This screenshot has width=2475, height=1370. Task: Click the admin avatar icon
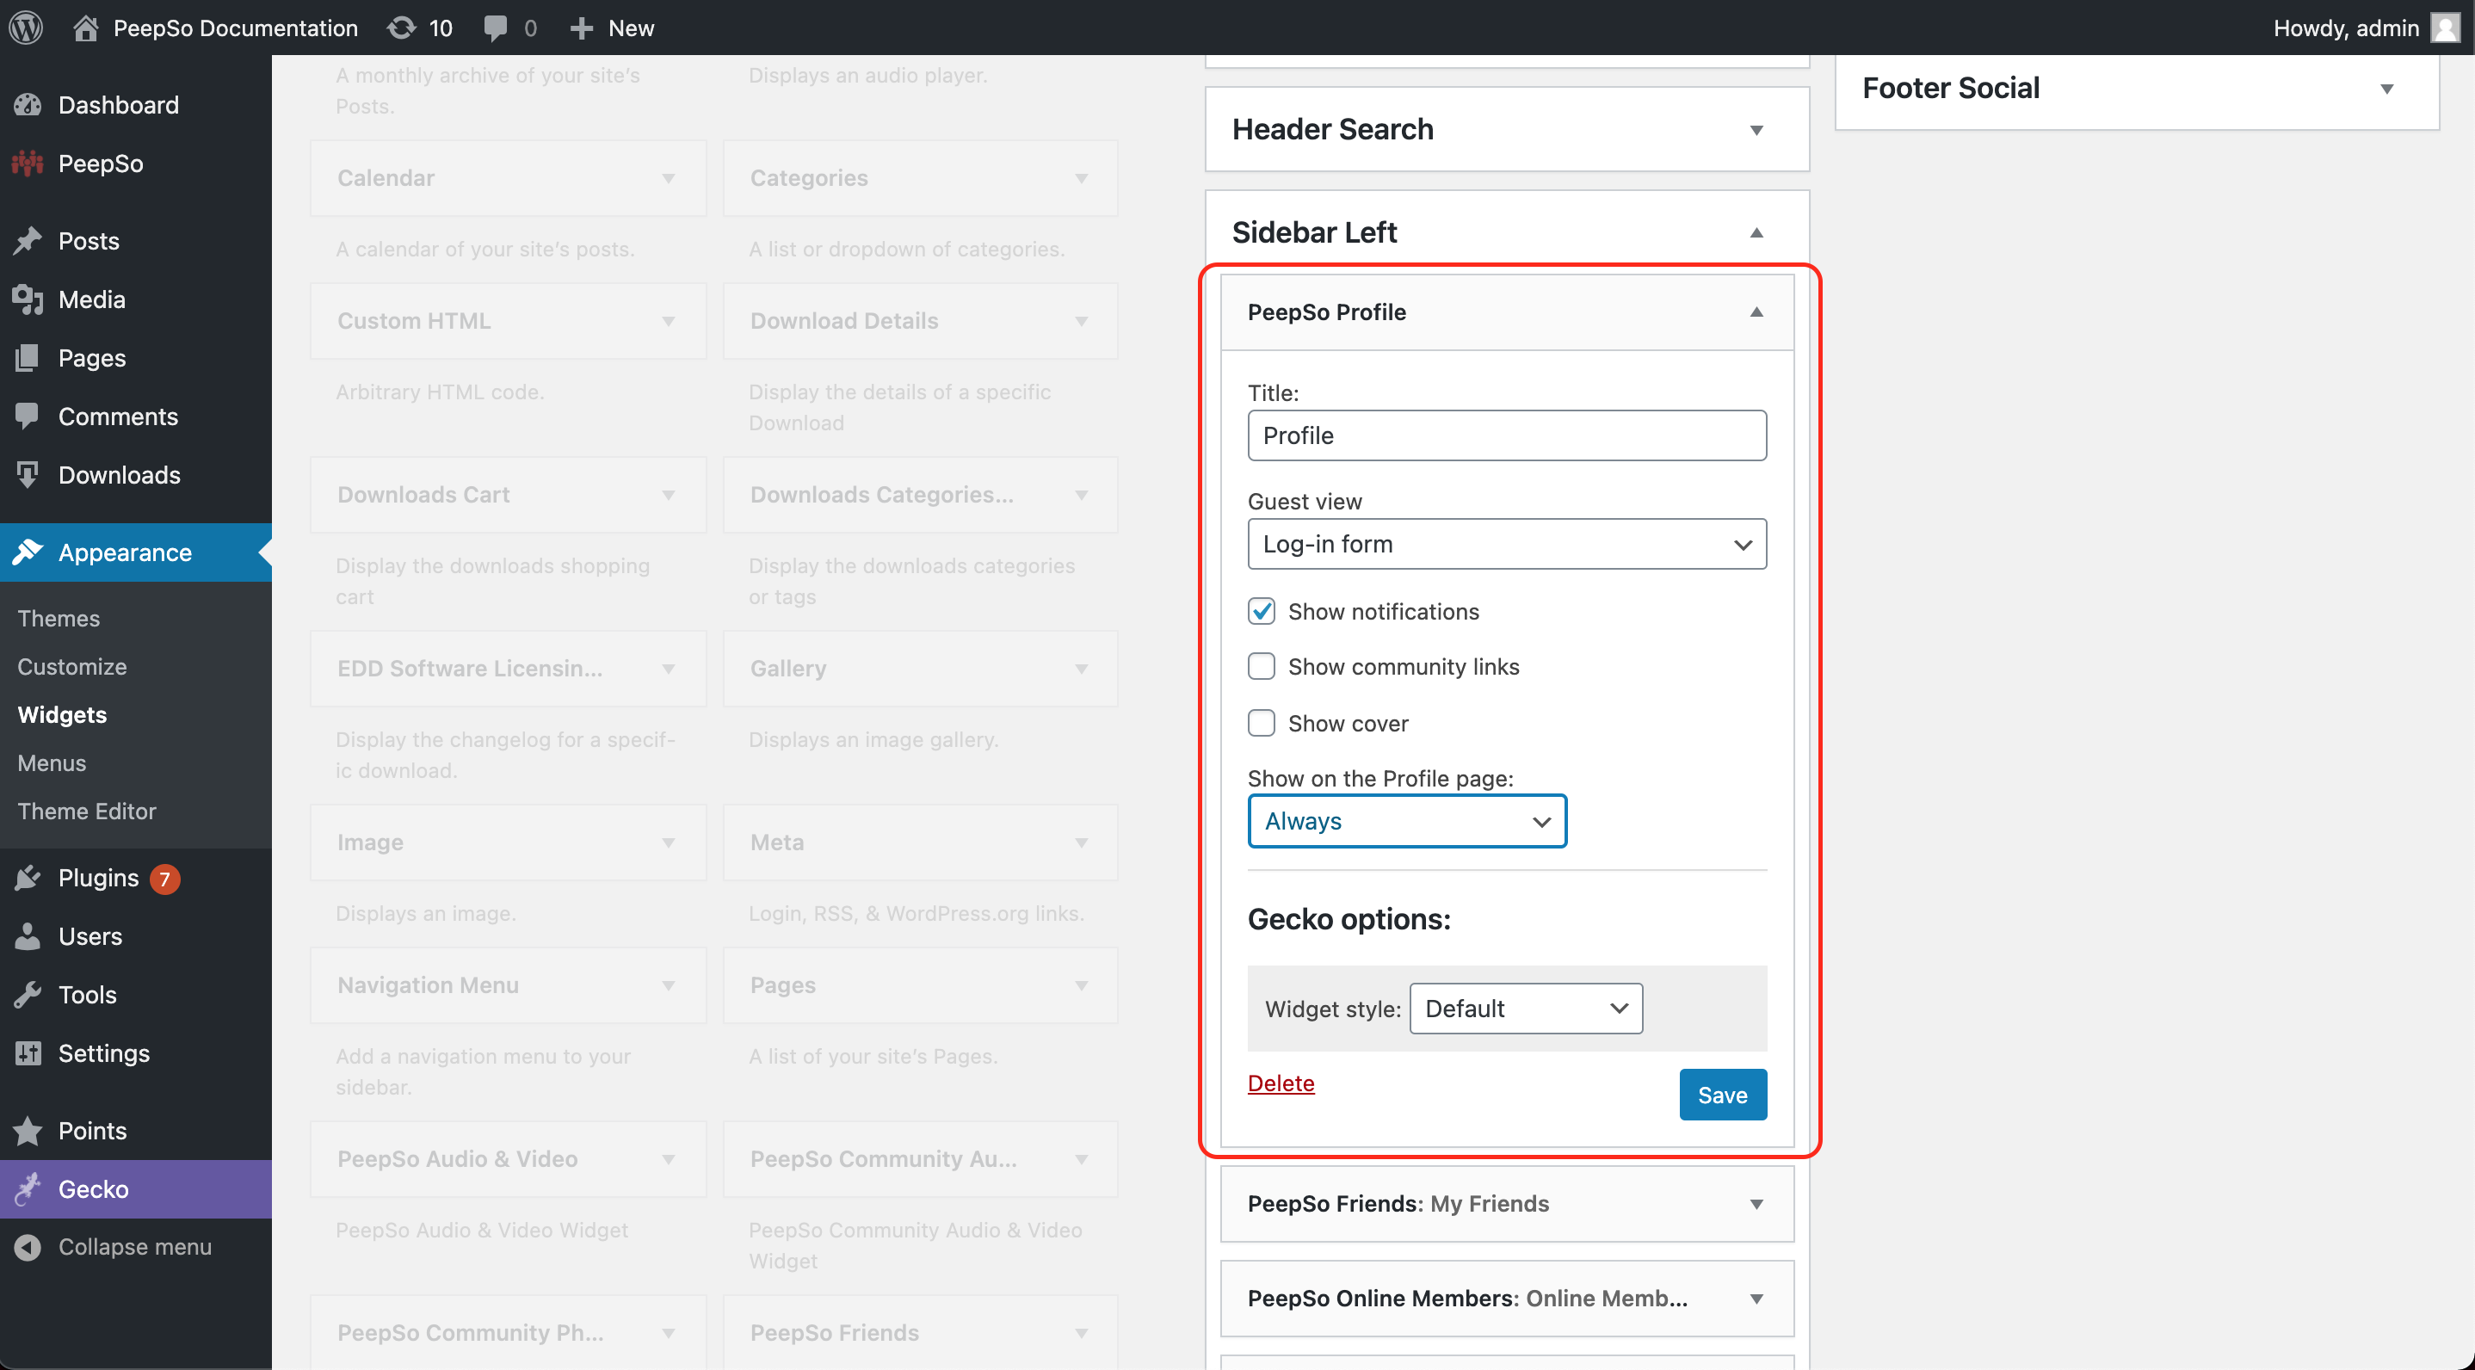2444,28
